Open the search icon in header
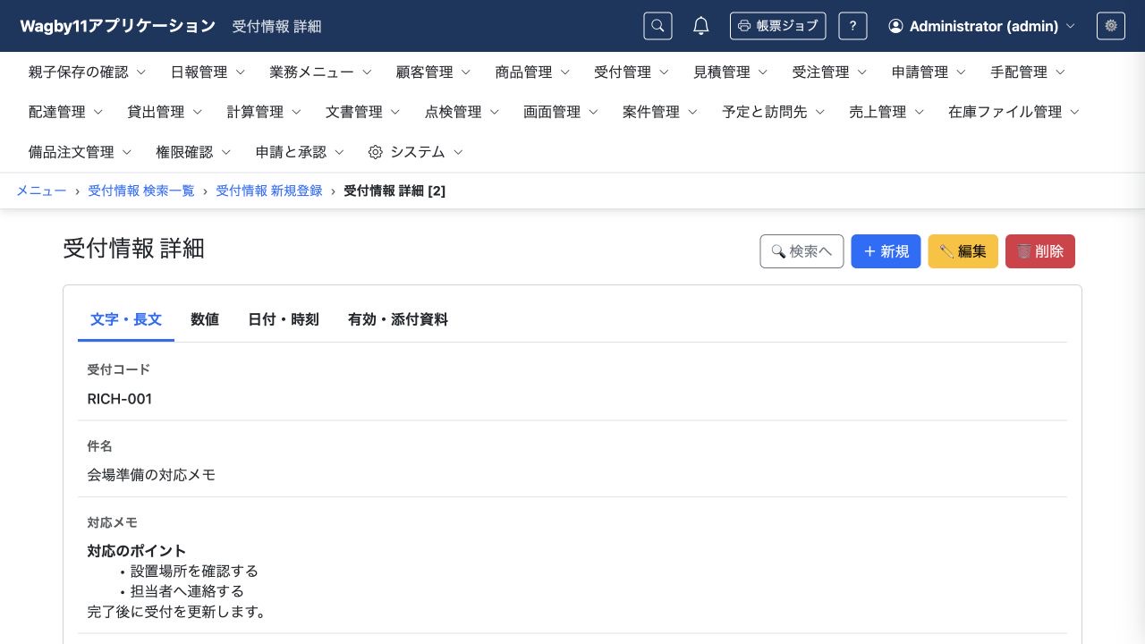The image size is (1145, 644). [x=657, y=26]
